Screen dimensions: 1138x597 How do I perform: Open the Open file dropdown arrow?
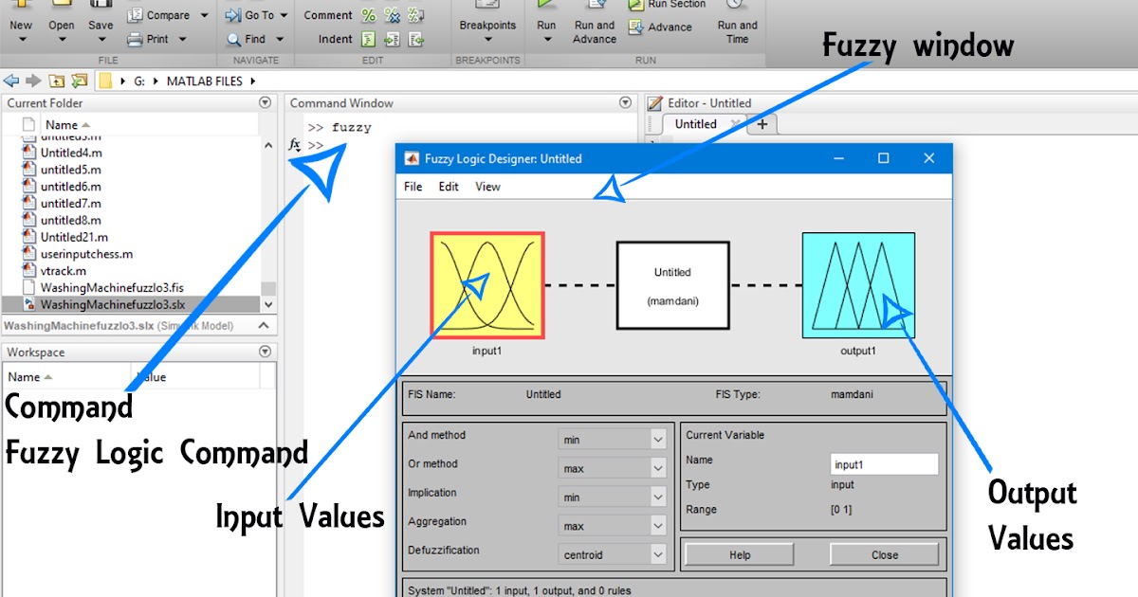coord(62,40)
